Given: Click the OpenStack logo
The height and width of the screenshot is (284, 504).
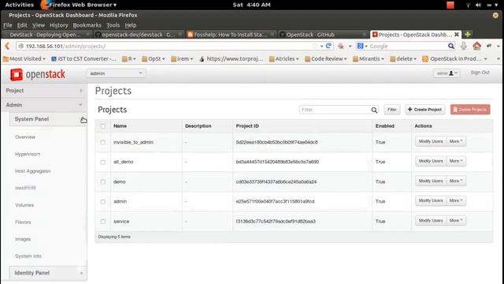Looking at the screenshot, I should tap(38, 74).
